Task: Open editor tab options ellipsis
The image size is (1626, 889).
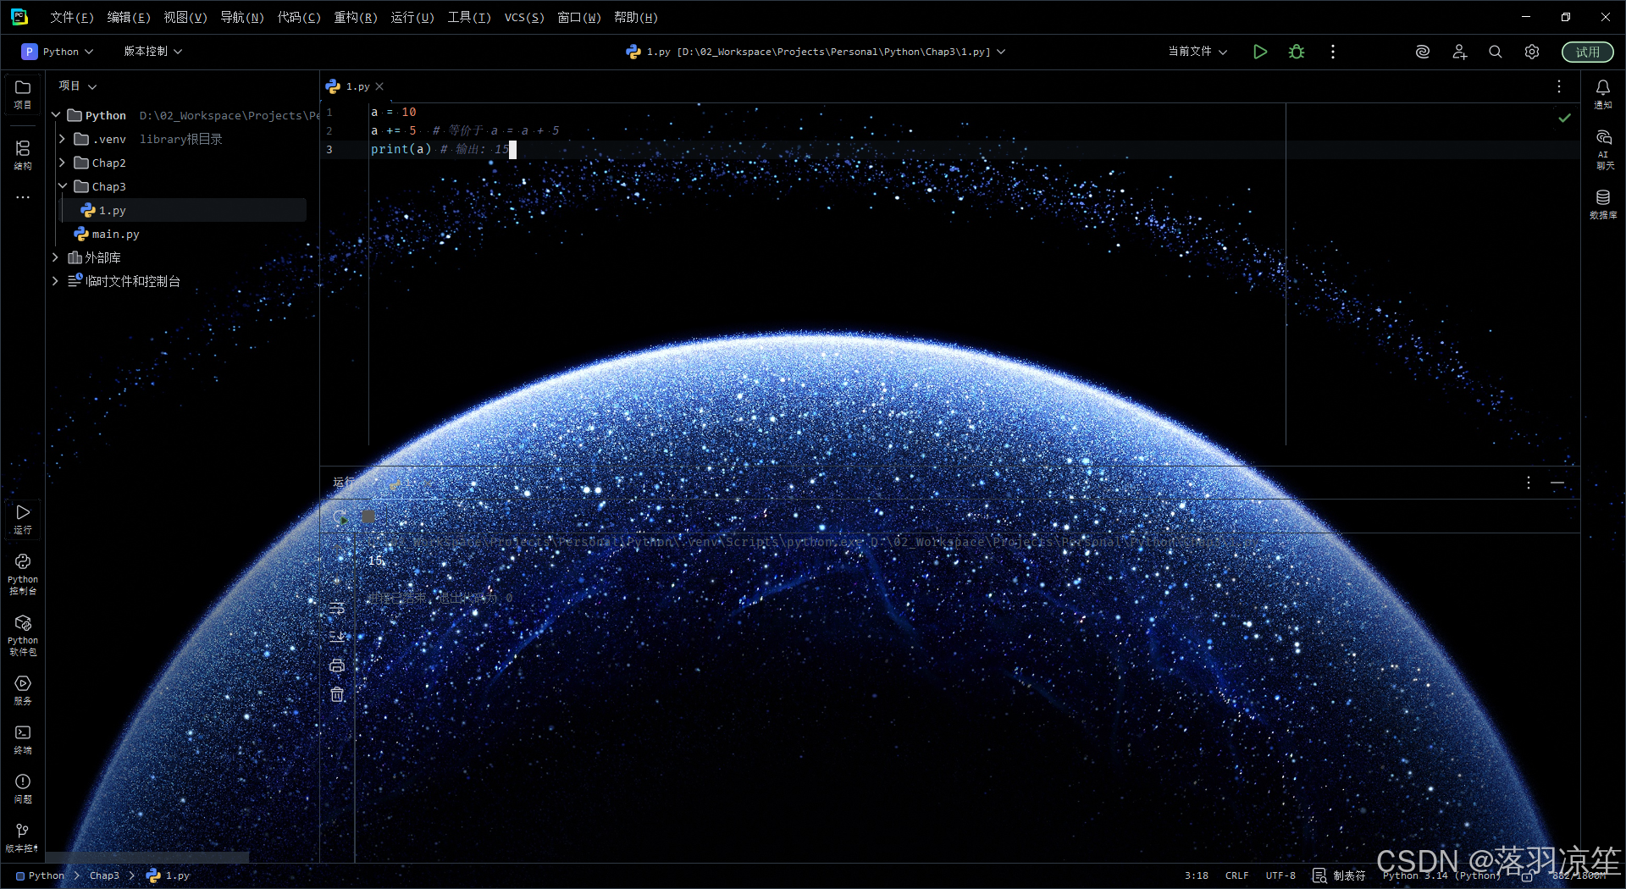Action: coord(1559,86)
